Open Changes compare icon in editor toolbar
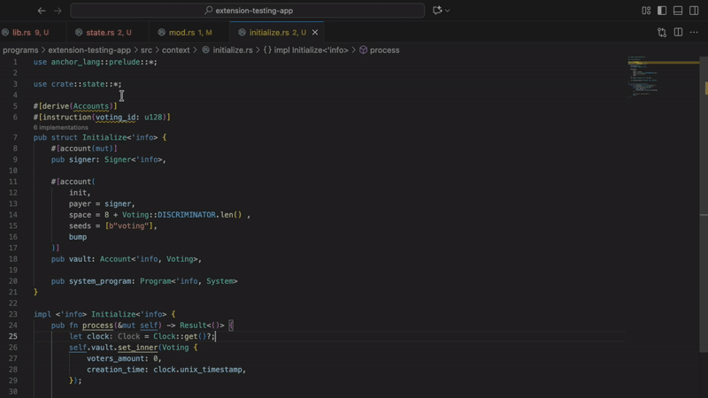The image size is (708, 398). [662, 33]
